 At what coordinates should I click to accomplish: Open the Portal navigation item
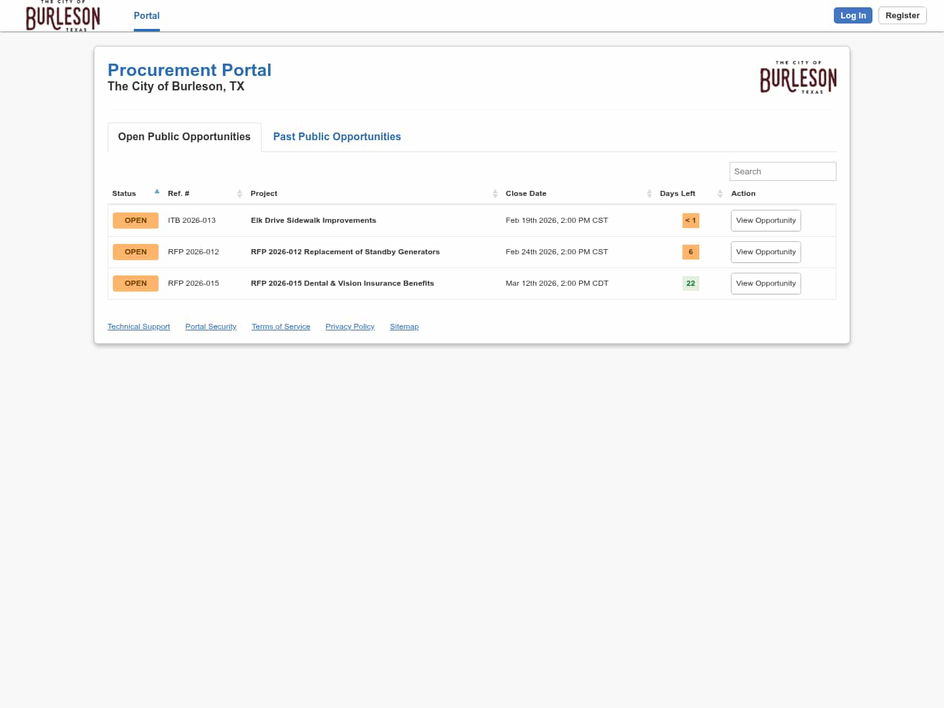[146, 16]
